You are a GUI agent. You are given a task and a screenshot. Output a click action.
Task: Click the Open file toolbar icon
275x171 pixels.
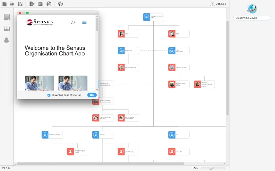12,4
